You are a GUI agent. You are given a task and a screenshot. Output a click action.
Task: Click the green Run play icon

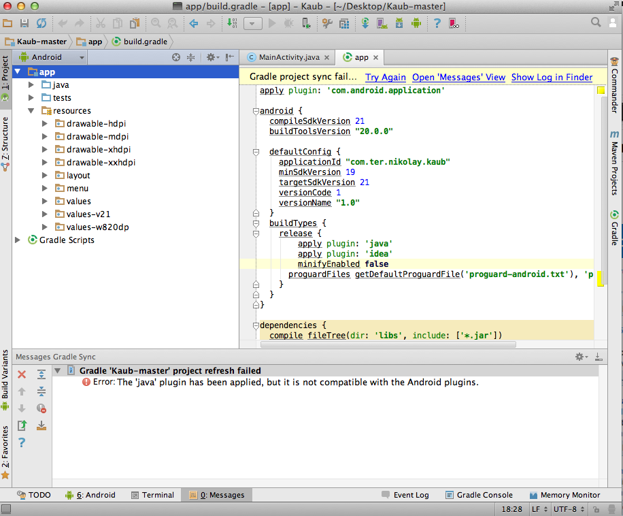272,23
